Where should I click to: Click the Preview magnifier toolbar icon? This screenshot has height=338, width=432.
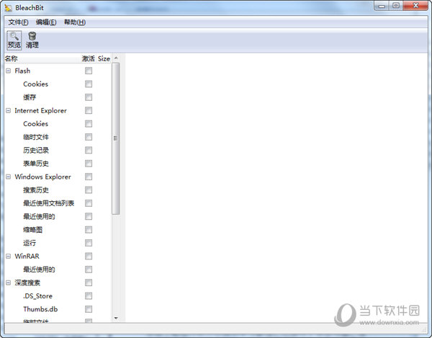click(14, 40)
